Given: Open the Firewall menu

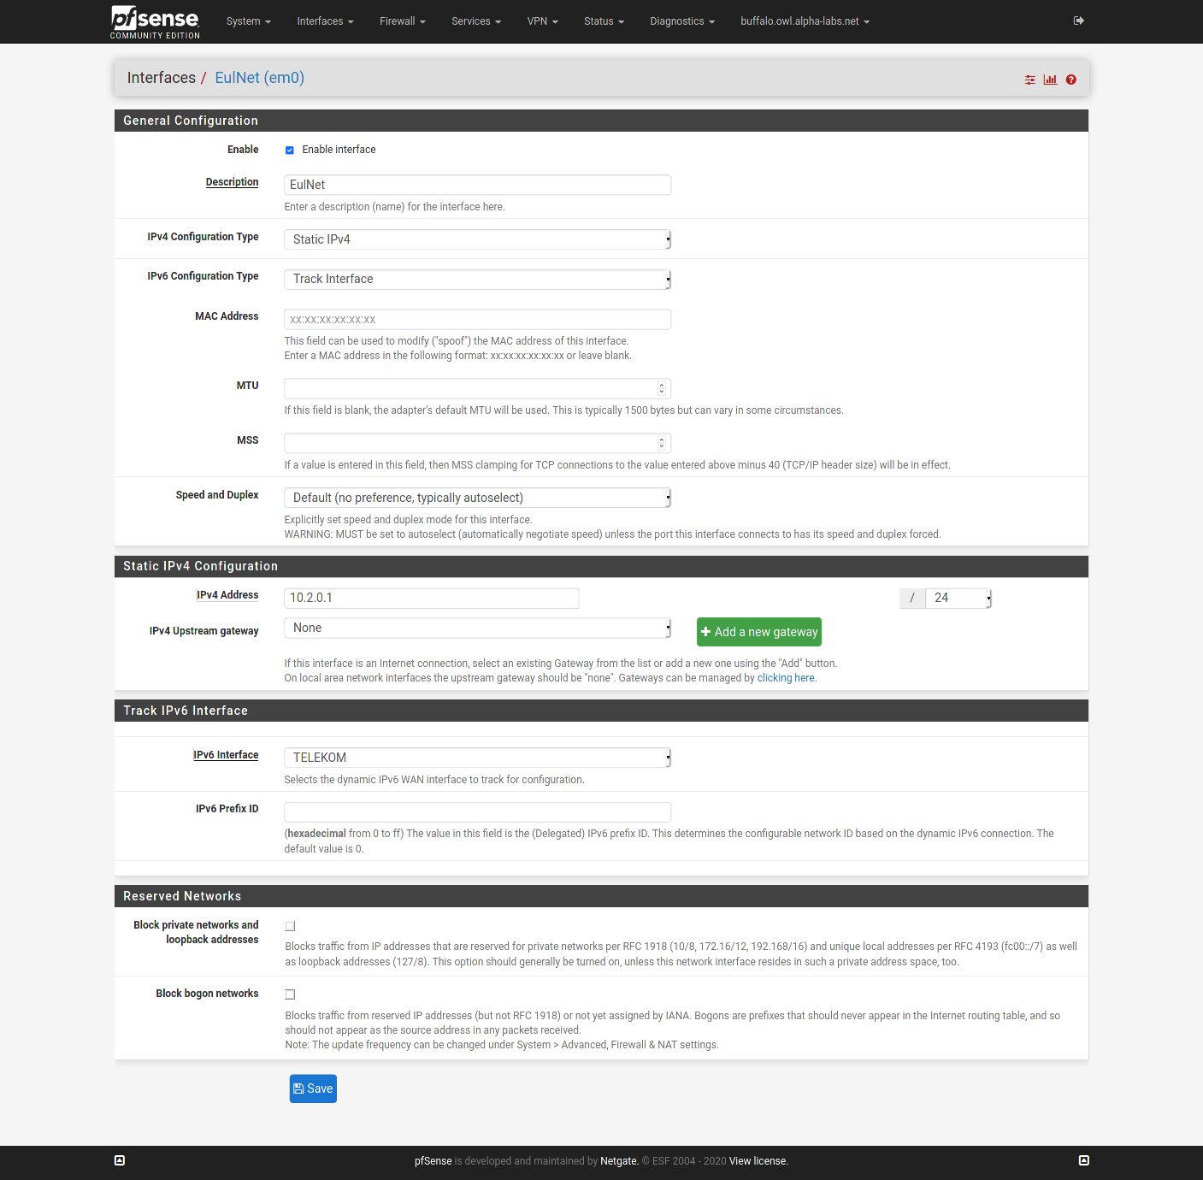Looking at the screenshot, I should coord(403,21).
